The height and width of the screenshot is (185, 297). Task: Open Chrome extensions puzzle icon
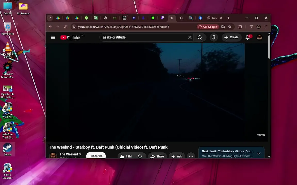[x=240, y=27]
